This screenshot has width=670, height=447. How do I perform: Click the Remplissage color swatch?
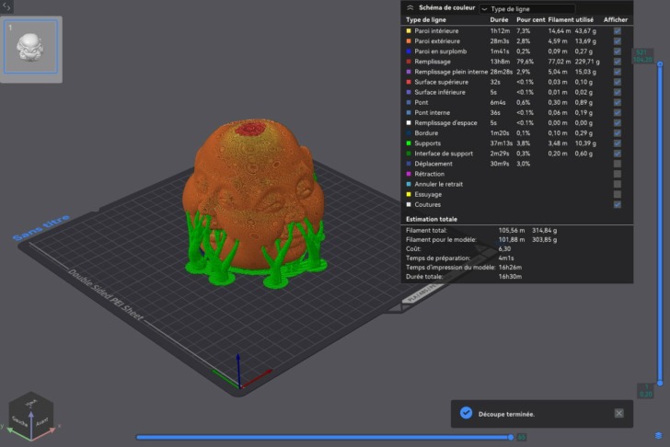[x=409, y=62]
